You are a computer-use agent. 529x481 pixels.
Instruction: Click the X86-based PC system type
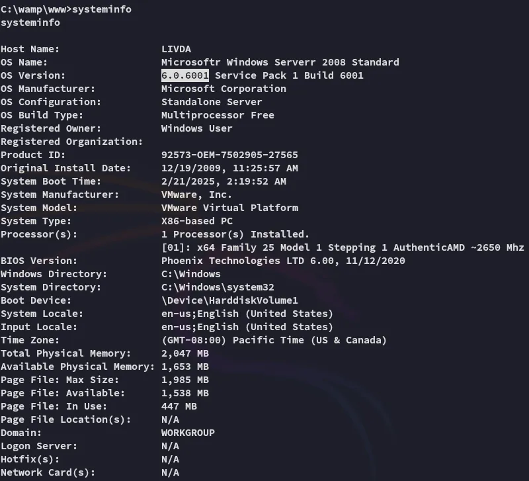click(197, 221)
